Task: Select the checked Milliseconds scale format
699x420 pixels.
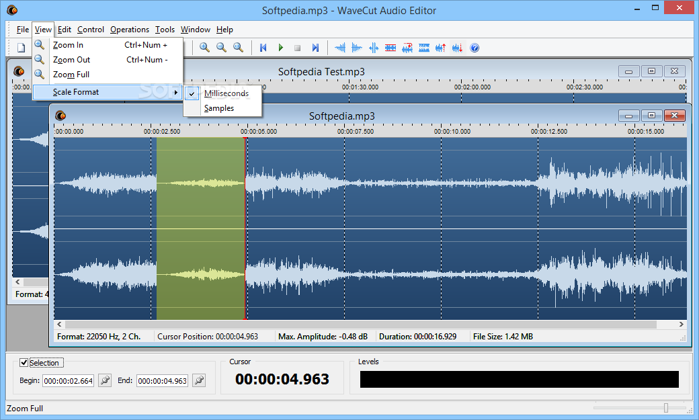Action: [x=222, y=93]
